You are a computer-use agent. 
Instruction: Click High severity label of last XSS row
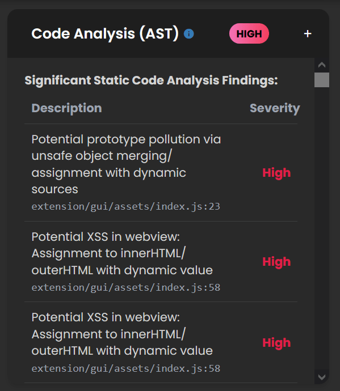[x=276, y=343]
